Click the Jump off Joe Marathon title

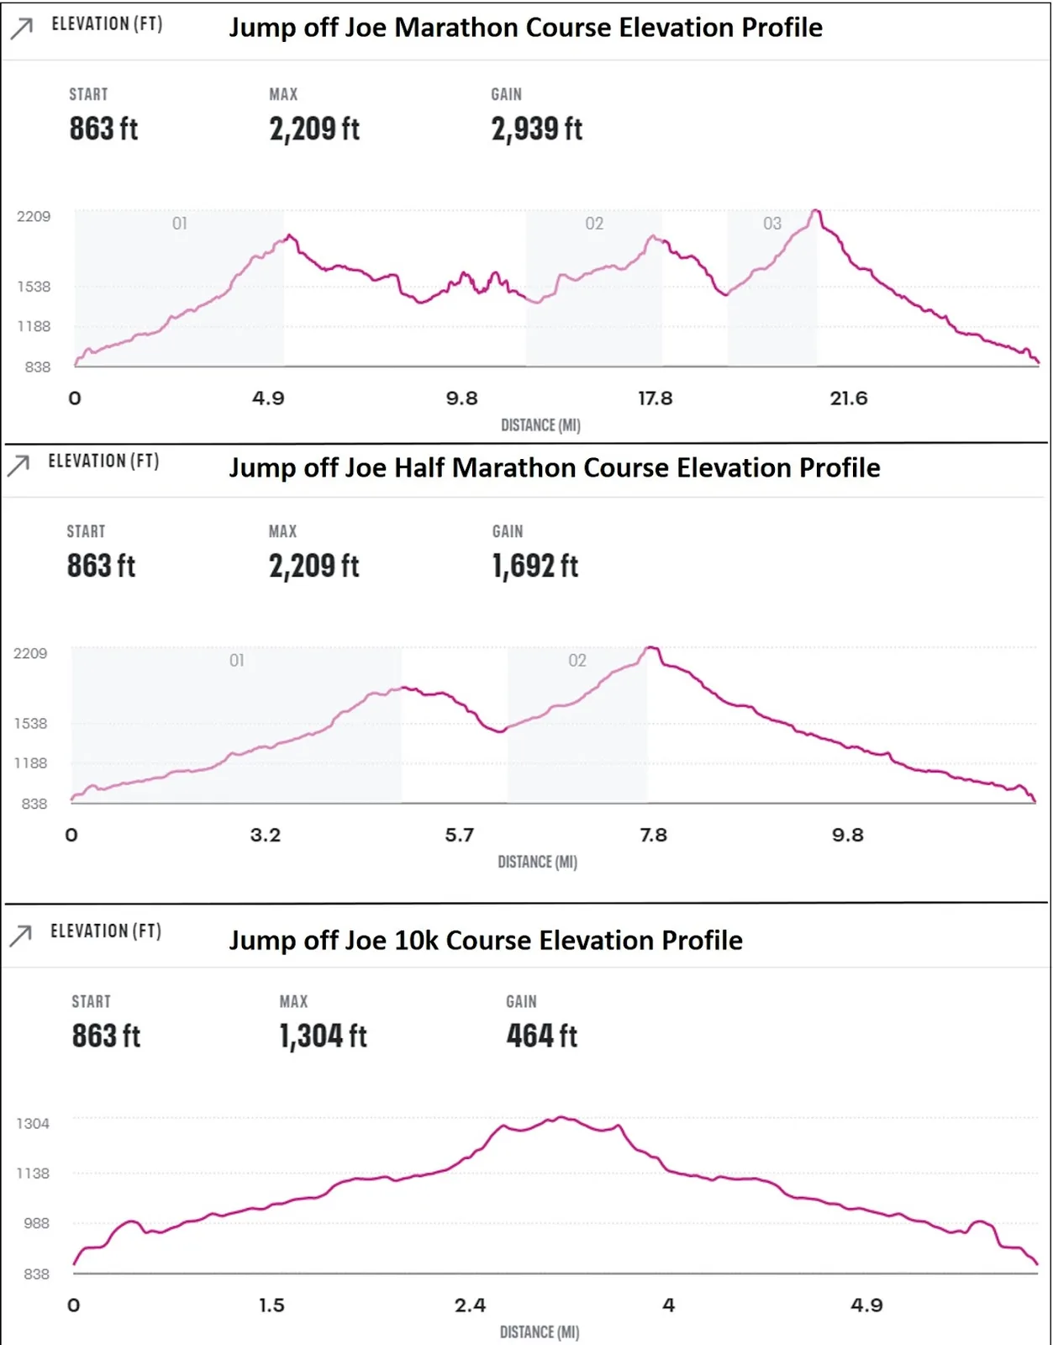526,28
